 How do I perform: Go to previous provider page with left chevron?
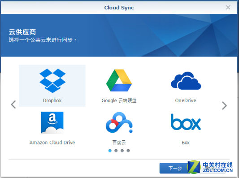click(13, 104)
